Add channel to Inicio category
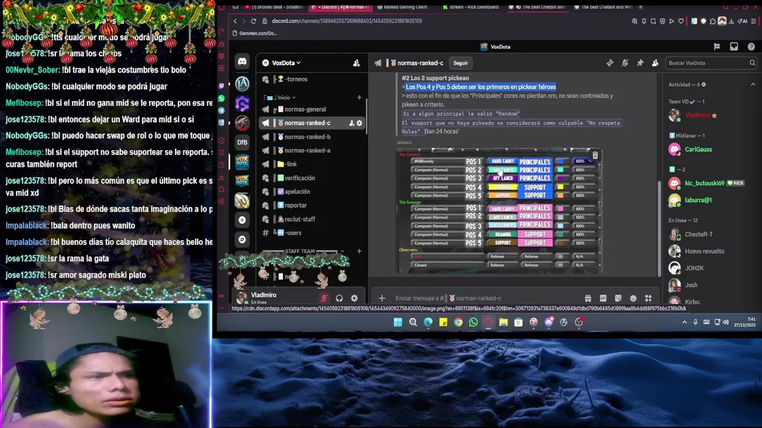Screen dimensions: 762x428 tap(359, 97)
